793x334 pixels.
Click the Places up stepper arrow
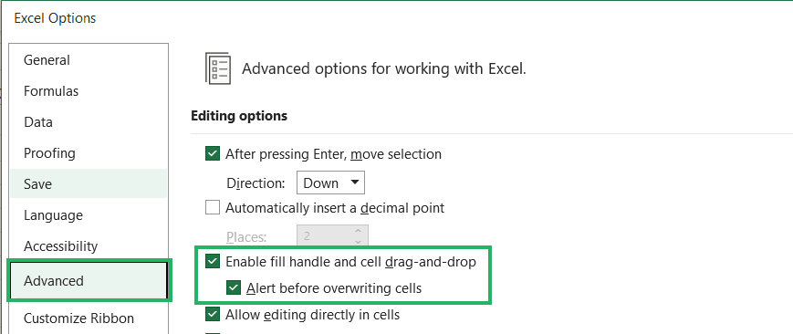point(359,231)
